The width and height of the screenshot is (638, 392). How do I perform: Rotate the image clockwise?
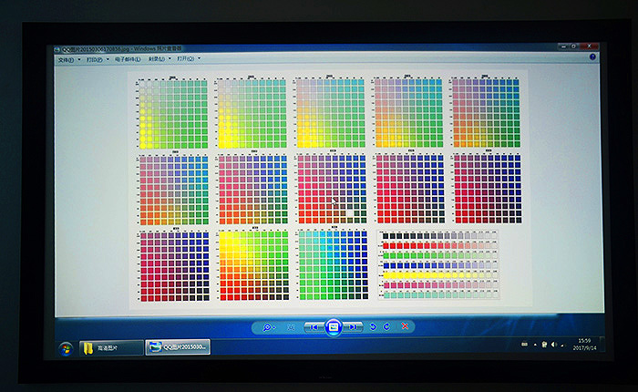(386, 326)
